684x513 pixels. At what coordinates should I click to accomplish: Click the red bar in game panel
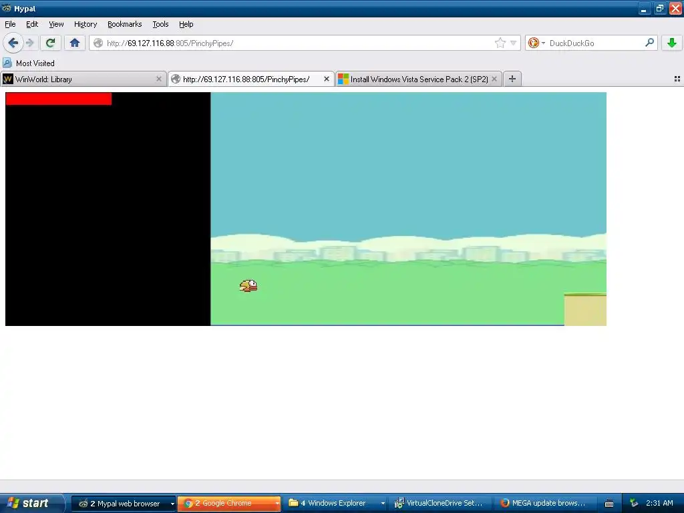[59, 99]
